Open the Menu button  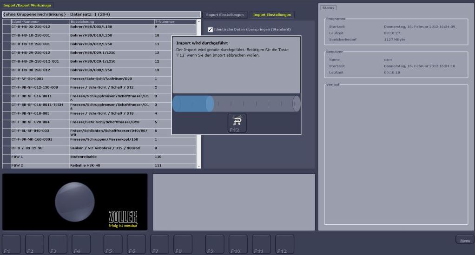tap(464, 240)
